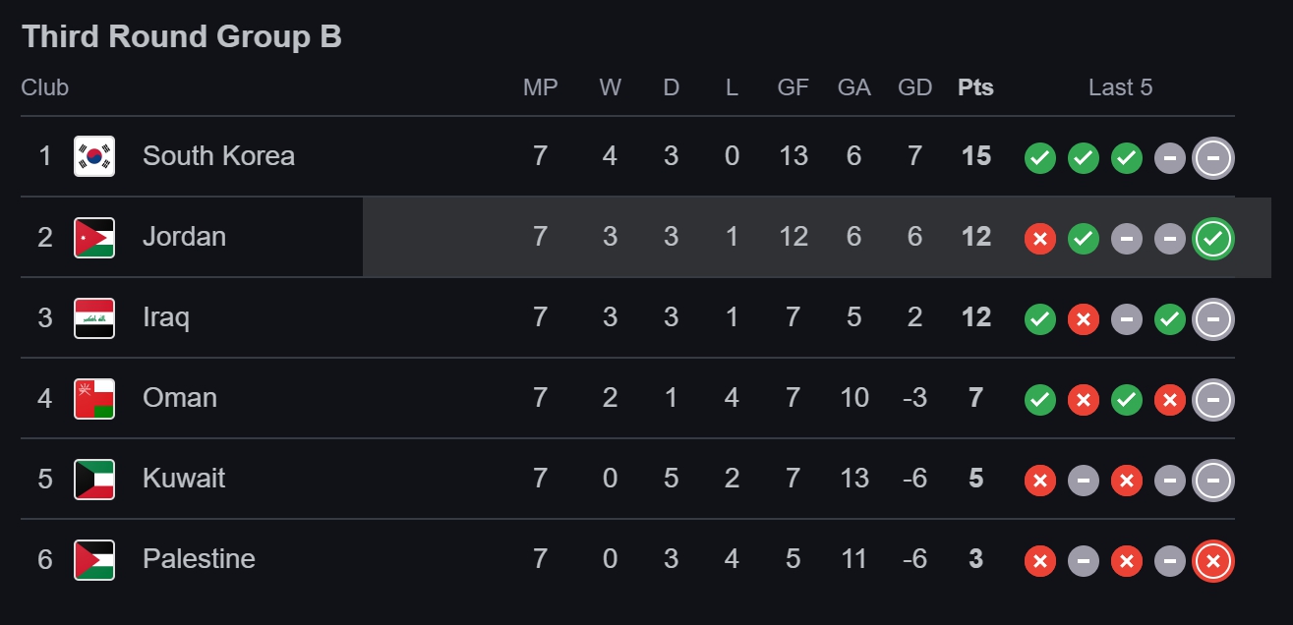Screen dimensions: 1293x625
Task: Click South Korea's most recent draw icon
Action: [1212, 157]
